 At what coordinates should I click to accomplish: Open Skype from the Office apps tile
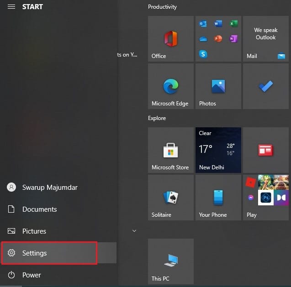coord(203,54)
